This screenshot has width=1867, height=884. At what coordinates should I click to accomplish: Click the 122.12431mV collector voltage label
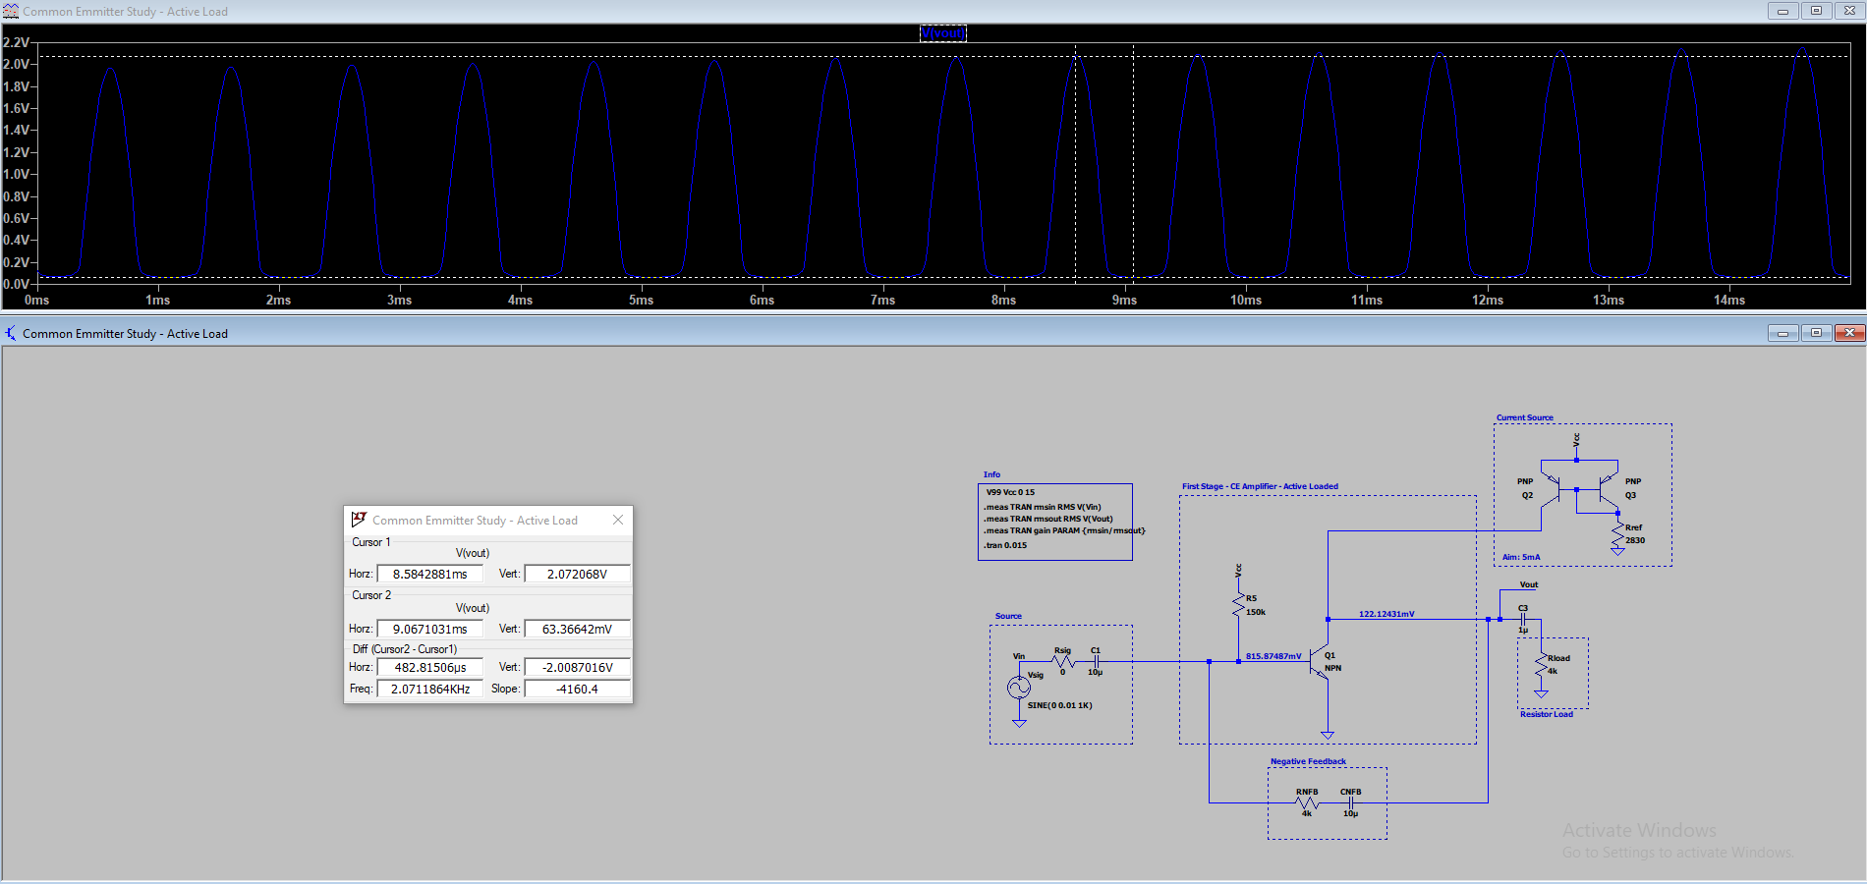coord(1386,614)
